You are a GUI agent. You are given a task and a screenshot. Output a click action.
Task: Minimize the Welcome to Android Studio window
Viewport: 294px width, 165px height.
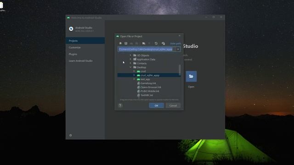(x=206, y=17)
